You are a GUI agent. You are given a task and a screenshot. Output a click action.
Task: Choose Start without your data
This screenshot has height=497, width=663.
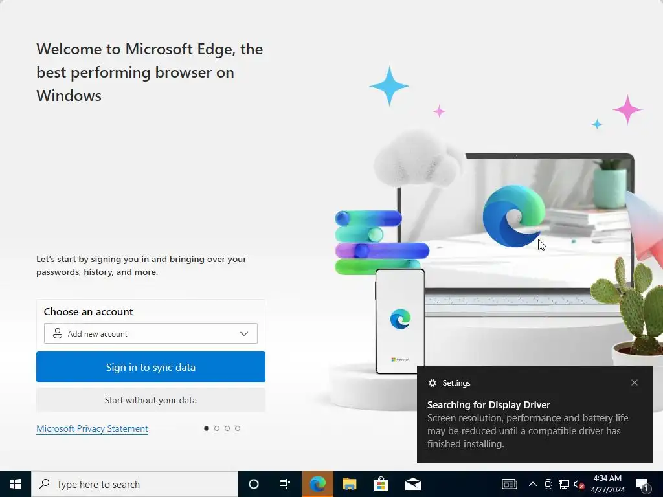[150, 400]
